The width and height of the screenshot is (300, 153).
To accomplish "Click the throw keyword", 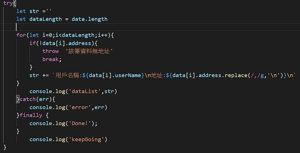I will coord(50,51).
